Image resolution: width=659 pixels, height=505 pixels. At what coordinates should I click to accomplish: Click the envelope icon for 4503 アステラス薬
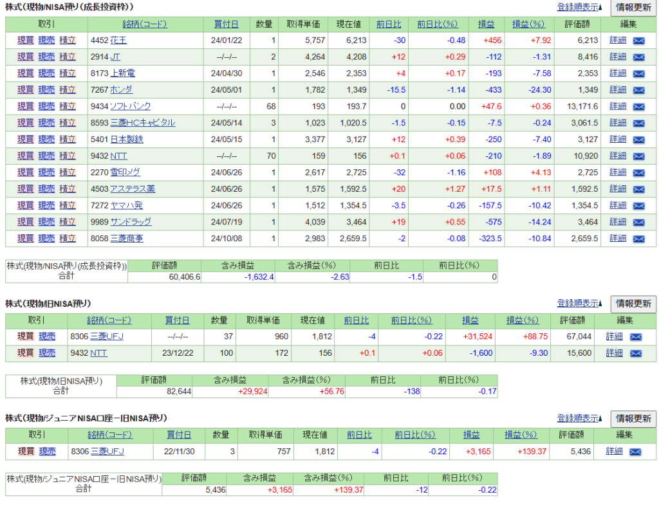tap(638, 189)
